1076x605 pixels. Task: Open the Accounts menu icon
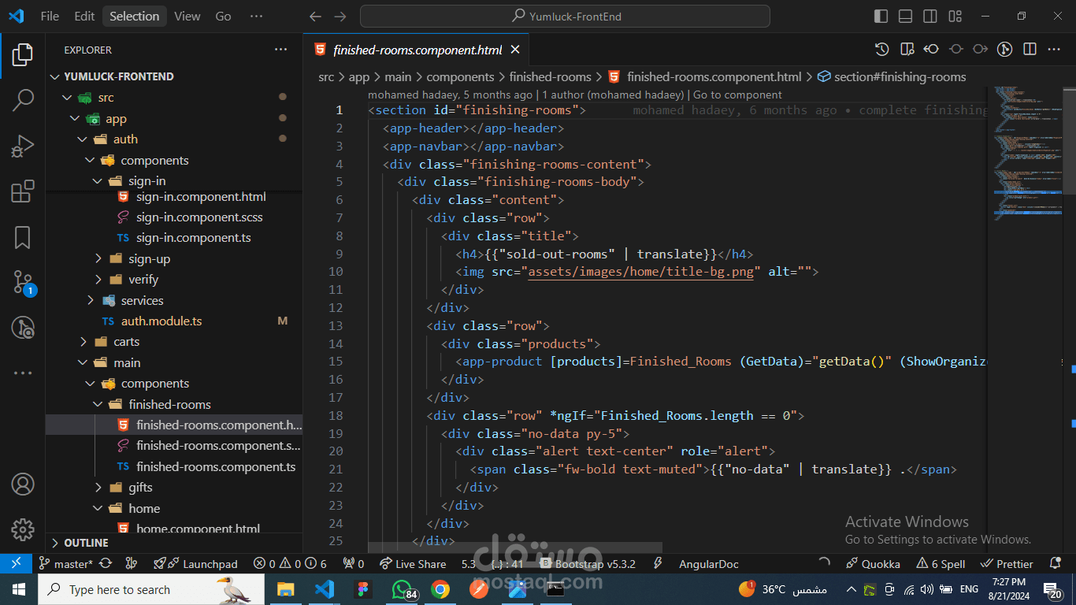click(23, 484)
